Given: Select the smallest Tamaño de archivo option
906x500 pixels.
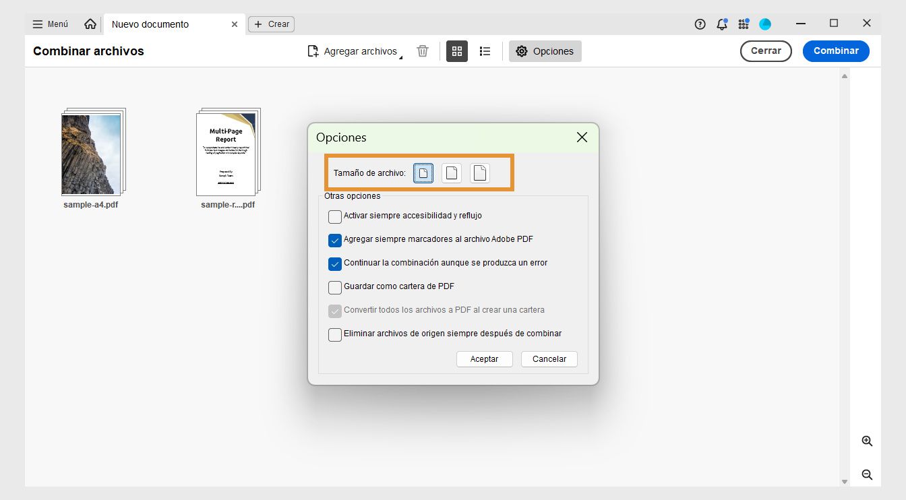Looking at the screenshot, I should tap(423, 173).
